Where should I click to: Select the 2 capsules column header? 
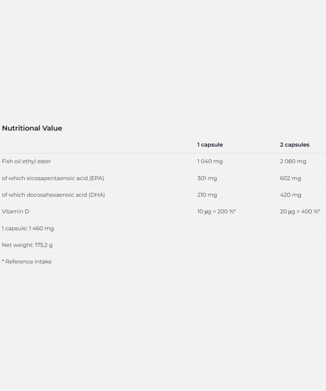pyautogui.click(x=295, y=145)
